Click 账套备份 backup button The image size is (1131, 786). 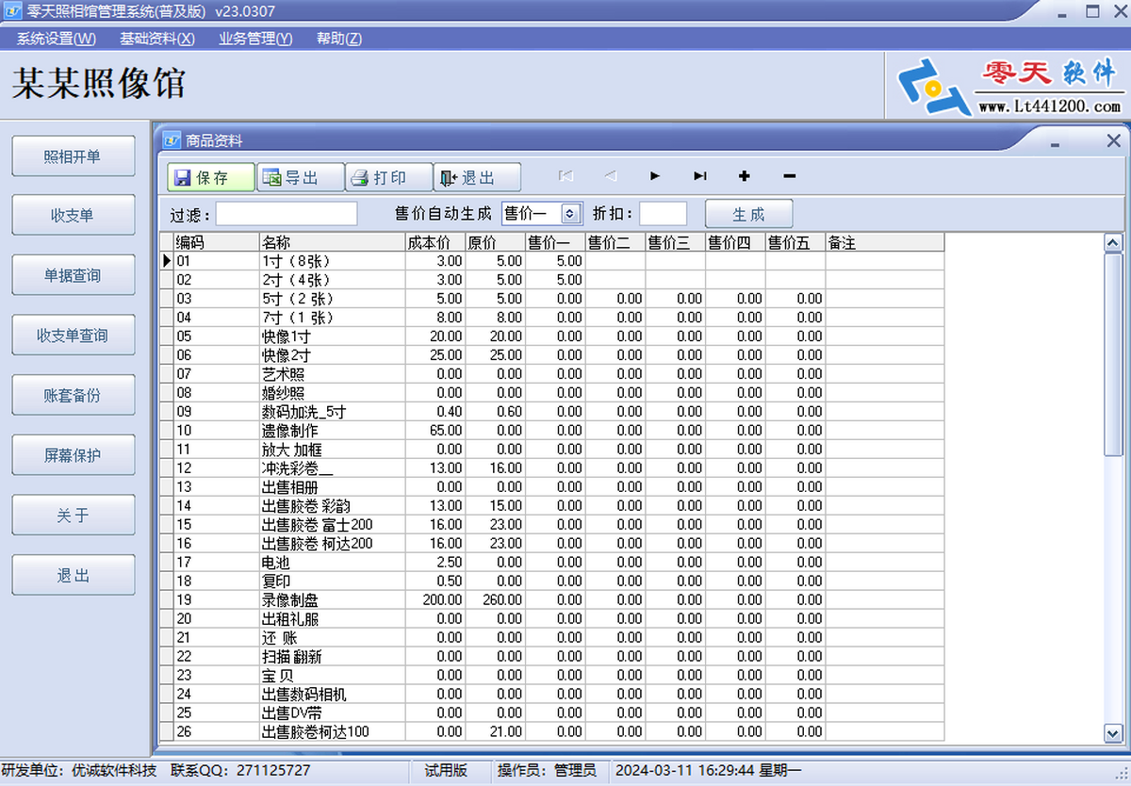coord(73,396)
